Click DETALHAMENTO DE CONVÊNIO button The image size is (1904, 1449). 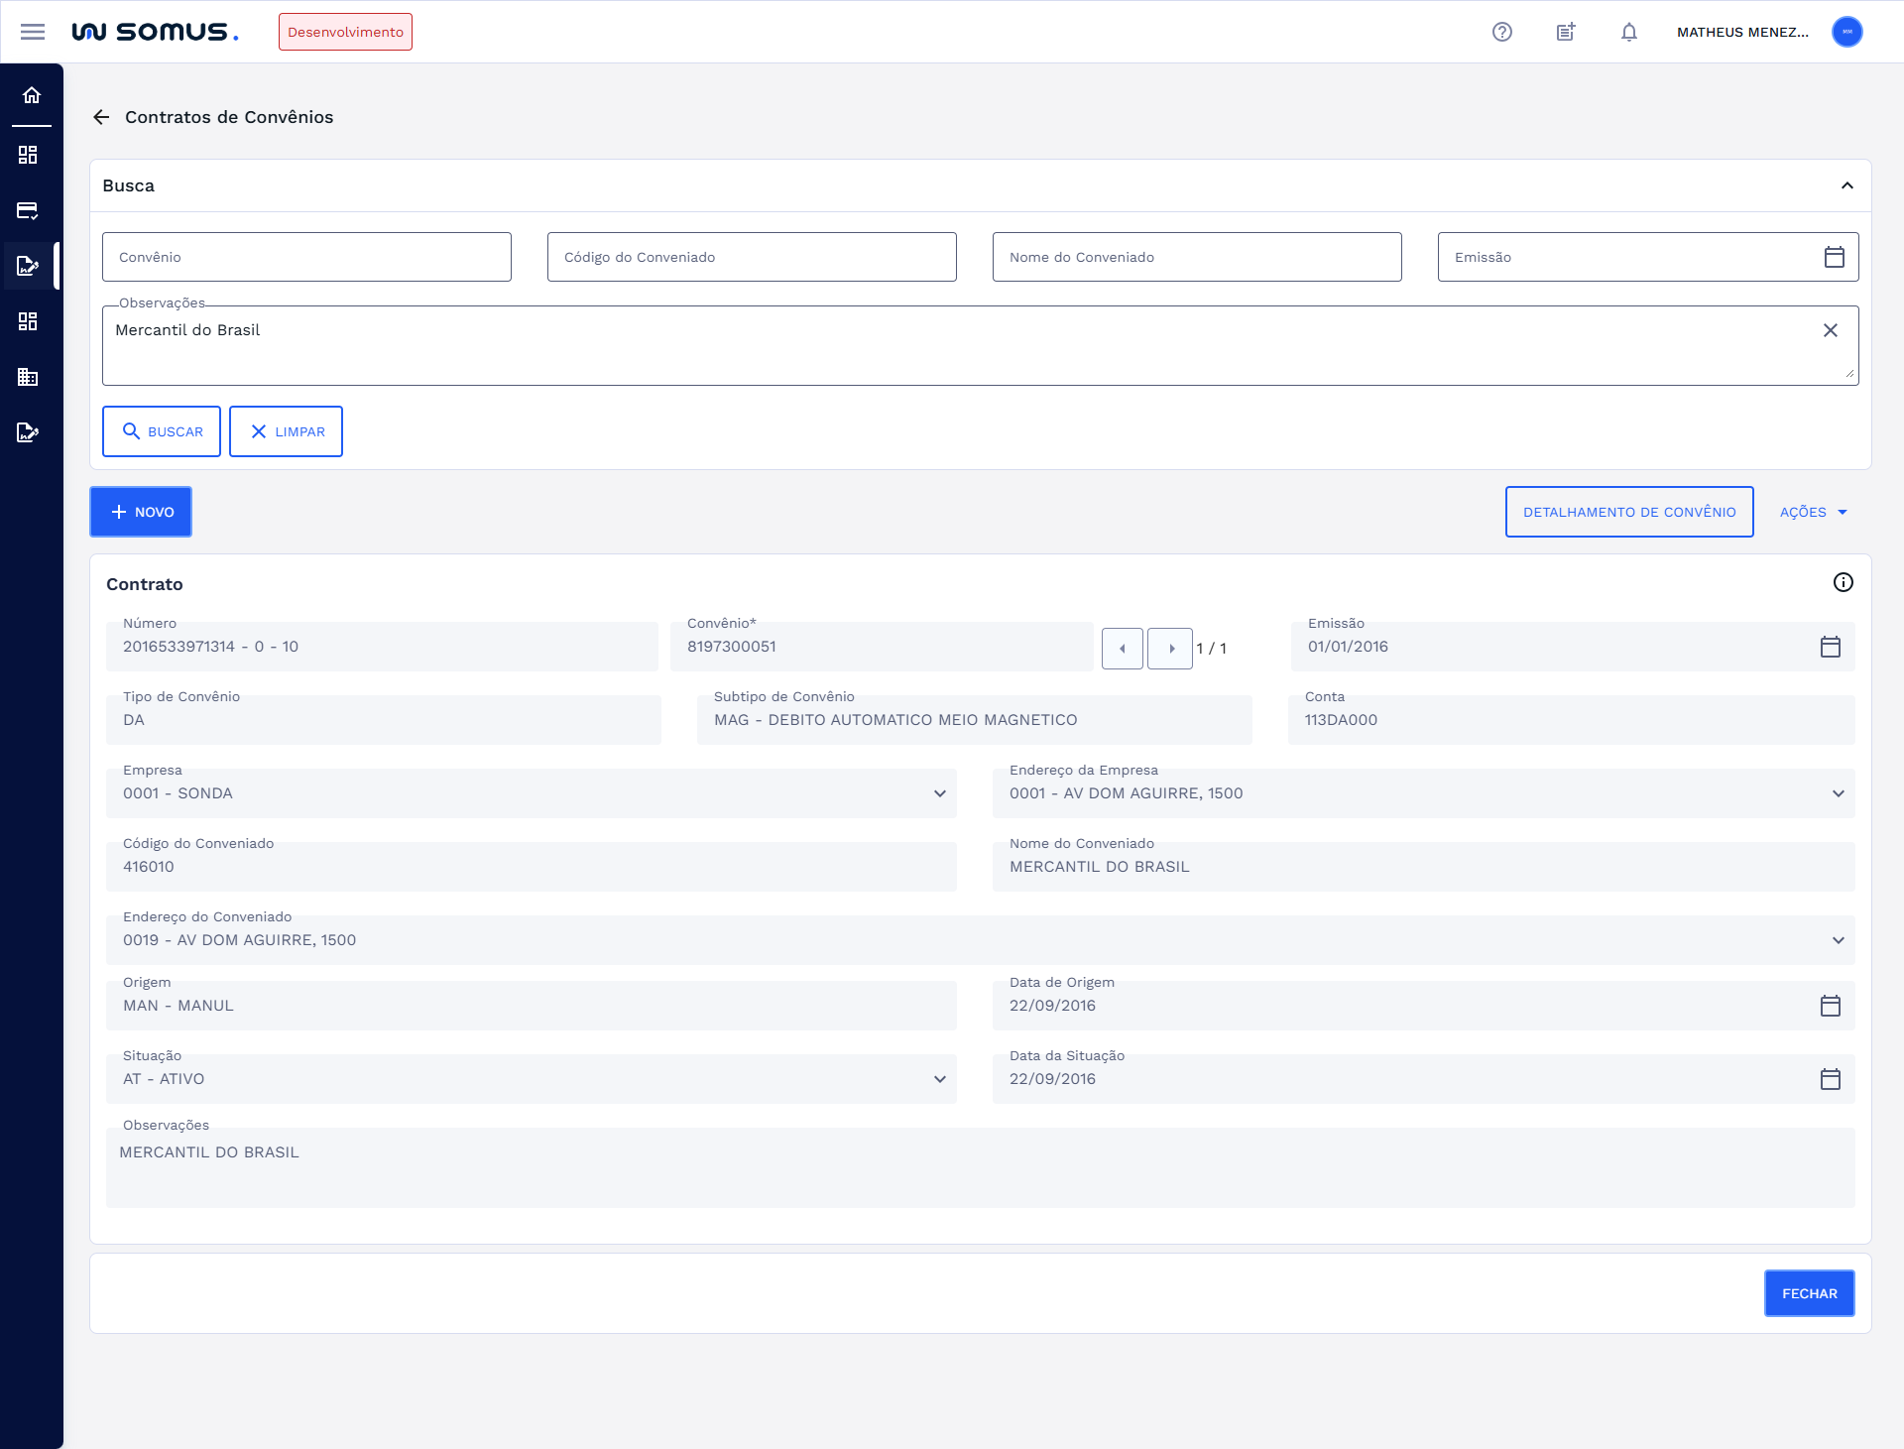(1628, 512)
